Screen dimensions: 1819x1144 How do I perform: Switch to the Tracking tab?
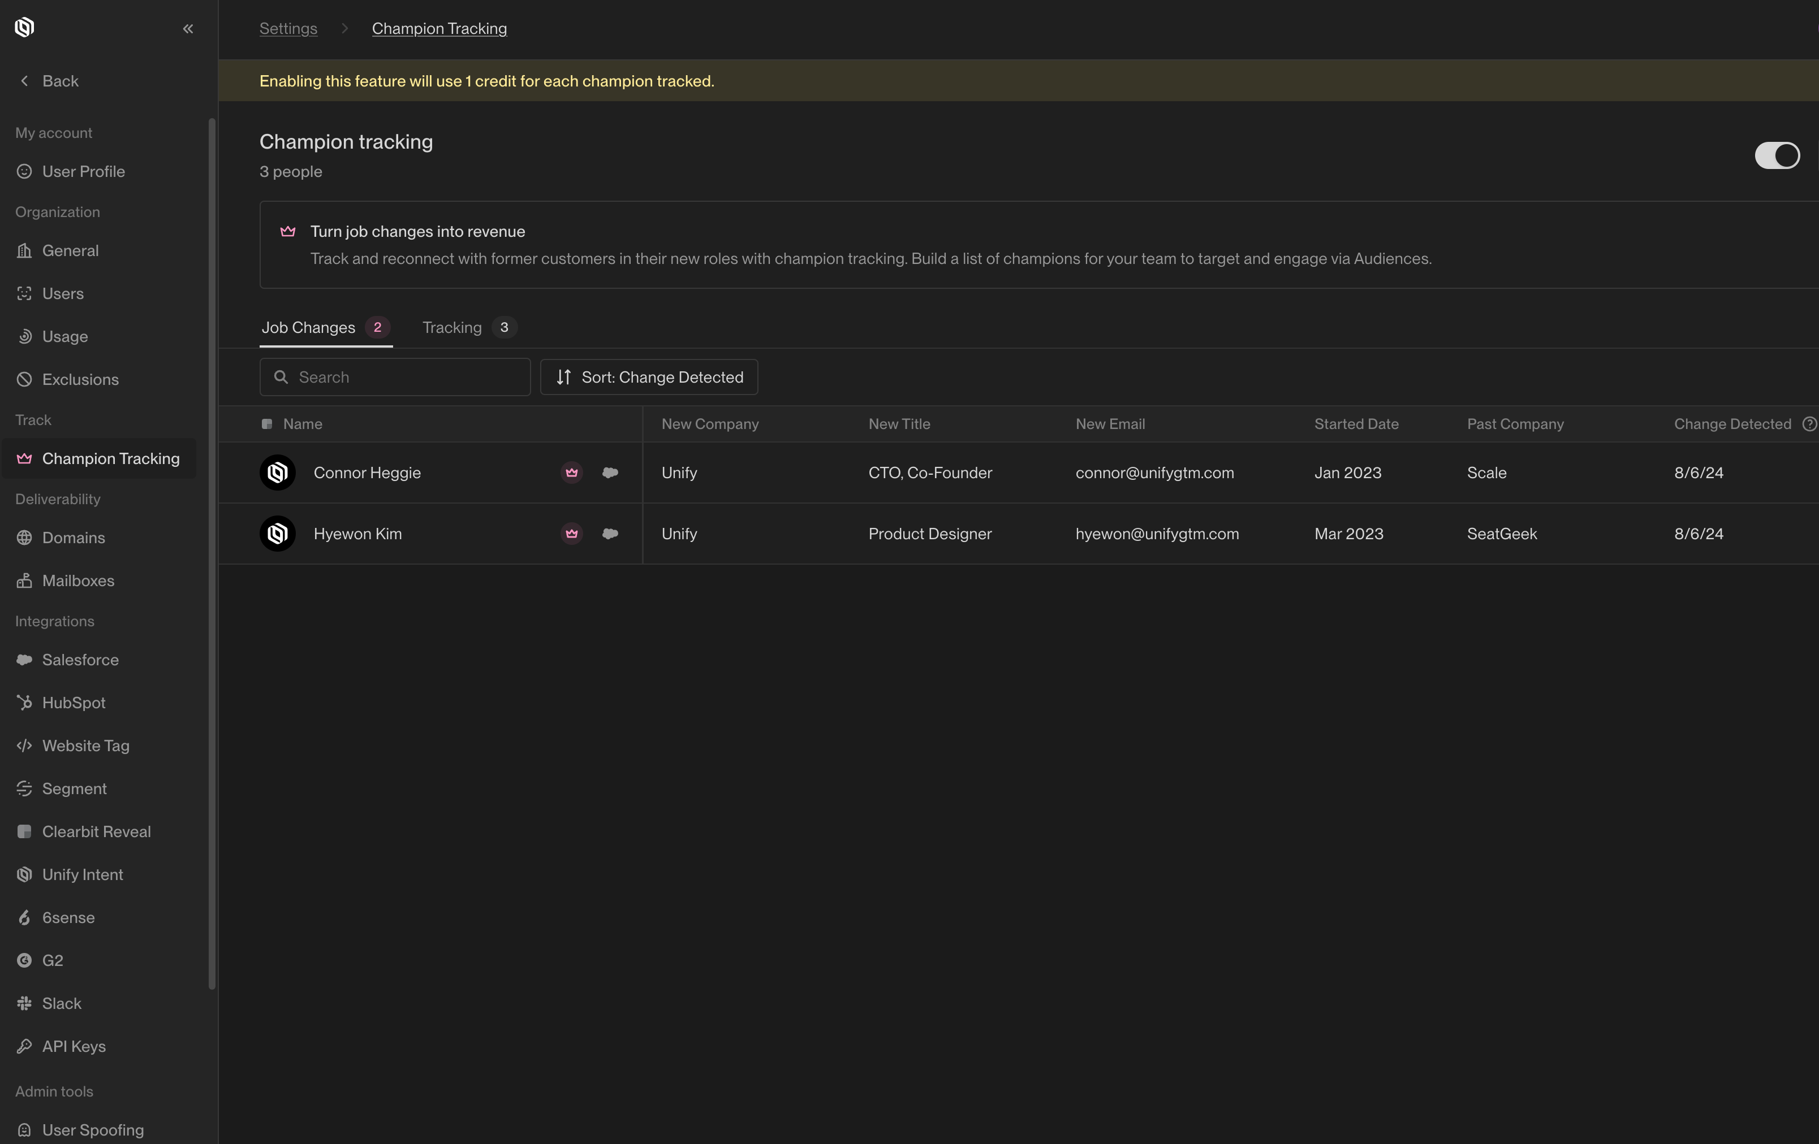[x=469, y=328]
